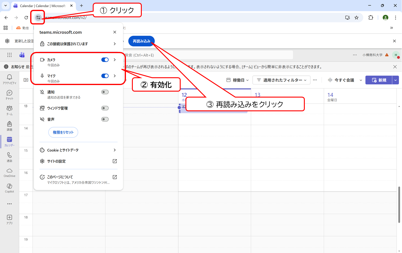Enable the notifications (通知) permission switch

[x=105, y=92]
